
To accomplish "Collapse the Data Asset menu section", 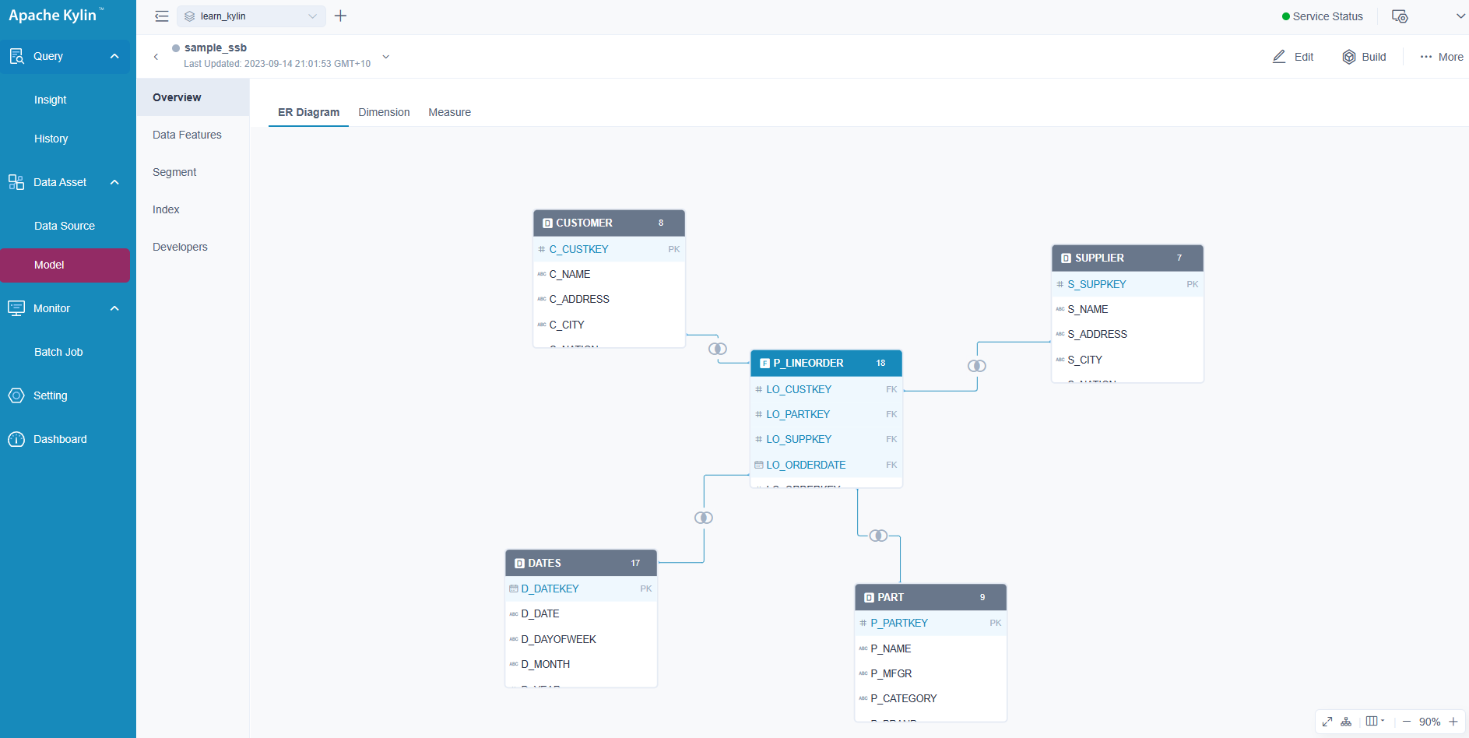I will (114, 182).
